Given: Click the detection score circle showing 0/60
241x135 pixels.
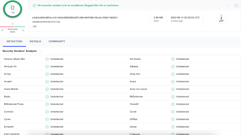Looking at the screenshot, I should click(13, 9).
